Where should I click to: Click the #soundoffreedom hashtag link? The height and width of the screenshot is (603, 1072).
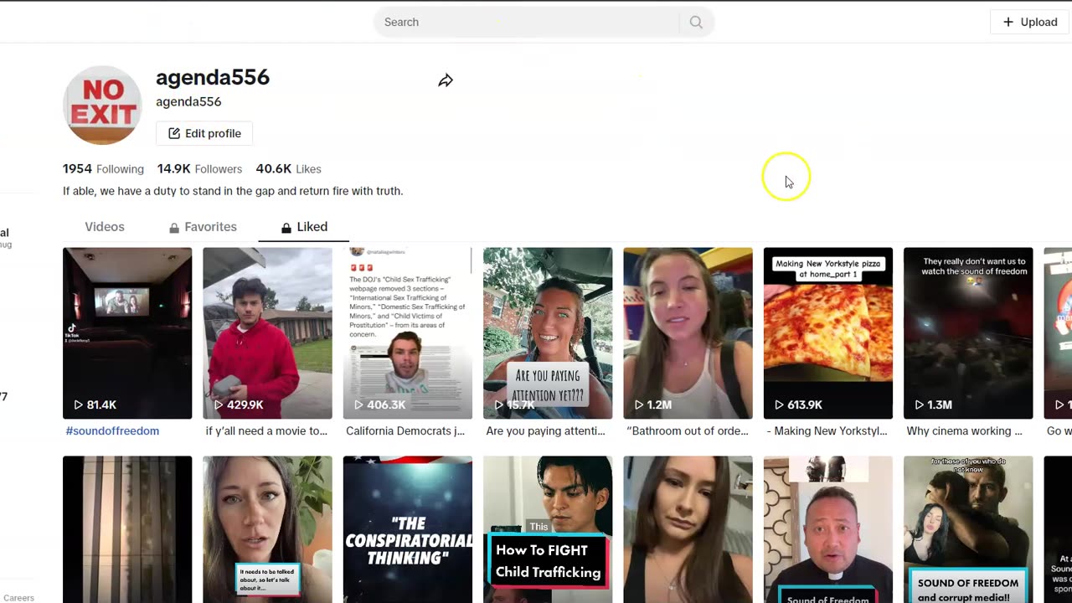point(112,431)
